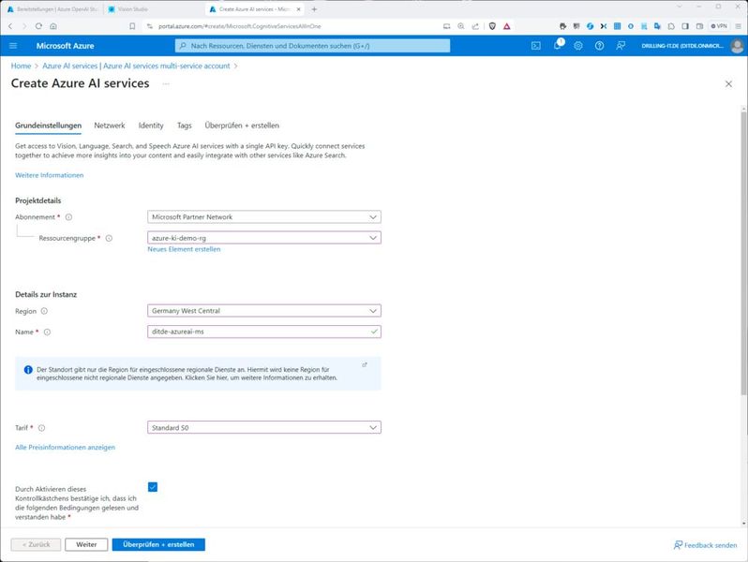Open the browser zoom magnifier icon

(x=461, y=26)
